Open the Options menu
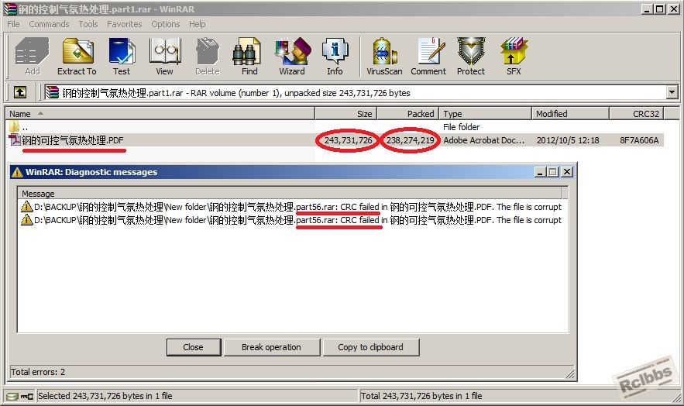Image resolution: width=684 pixels, height=406 pixels. point(165,24)
